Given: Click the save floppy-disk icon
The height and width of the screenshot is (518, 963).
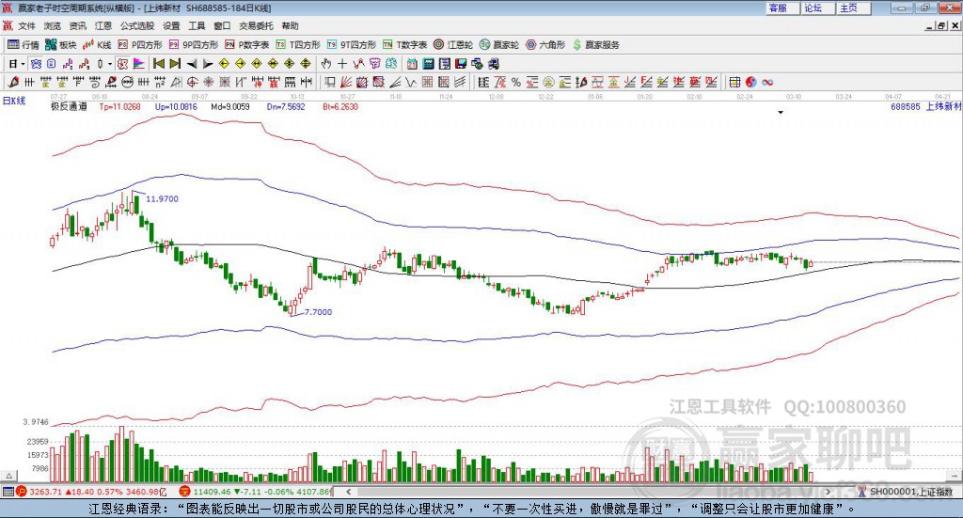Looking at the screenshot, I should point(461,64).
